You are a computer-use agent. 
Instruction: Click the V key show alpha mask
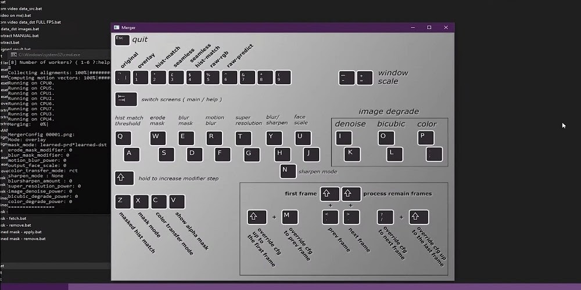(177, 201)
